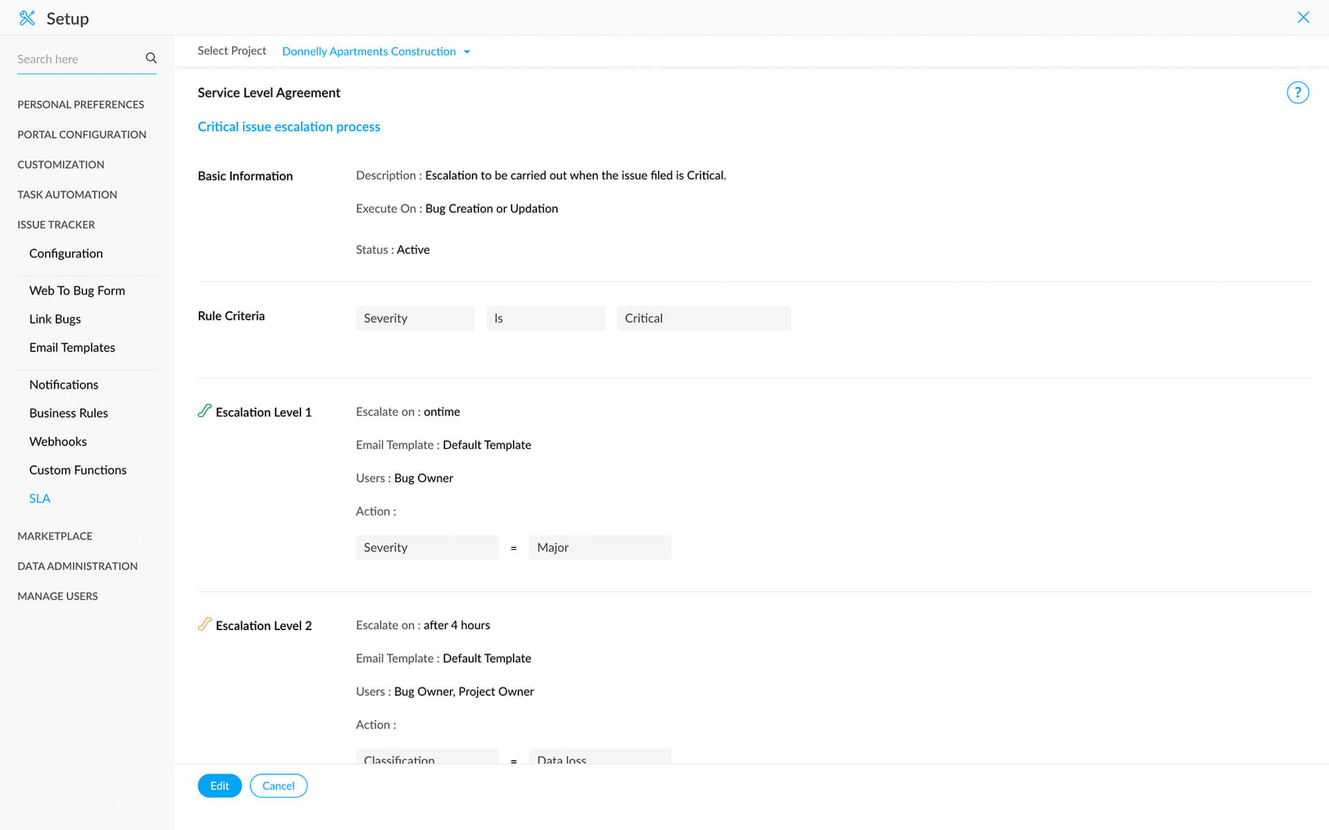Click the Critical value in Rule Criteria
The image size is (1329, 830).
pos(703,318)
